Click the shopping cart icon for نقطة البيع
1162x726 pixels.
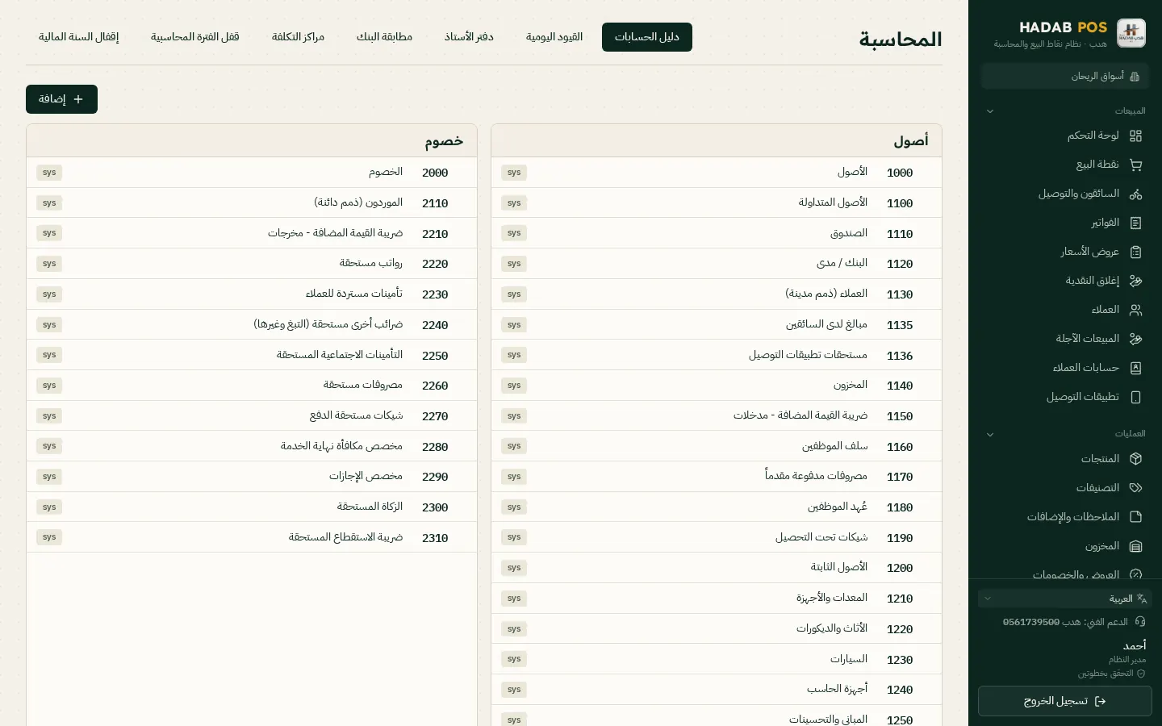(1135, 165)
